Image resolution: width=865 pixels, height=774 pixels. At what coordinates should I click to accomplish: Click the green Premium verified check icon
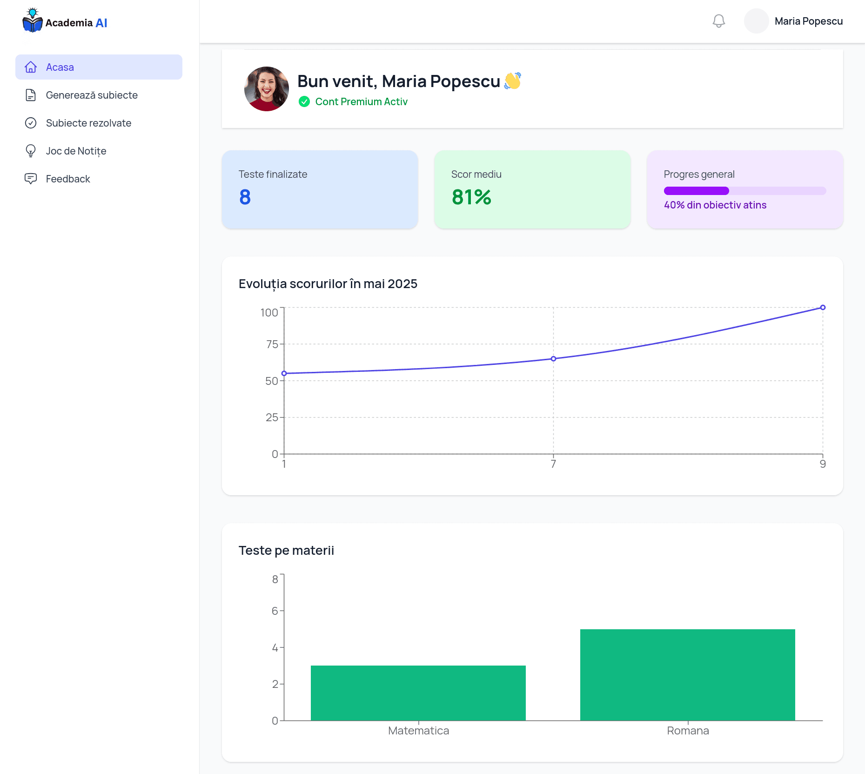(304, 101)
